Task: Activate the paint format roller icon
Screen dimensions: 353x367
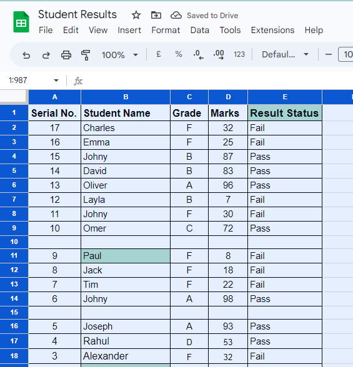Action: (86, 55)
